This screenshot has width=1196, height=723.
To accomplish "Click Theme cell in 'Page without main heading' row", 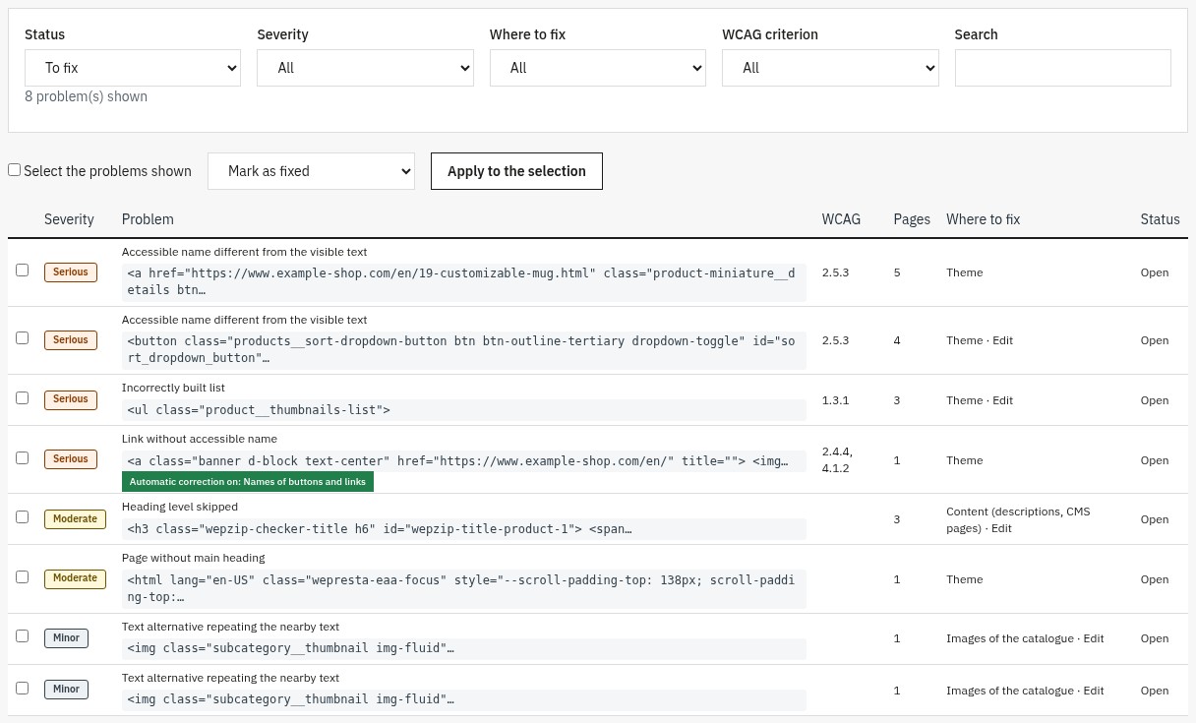I will (964, 579).
